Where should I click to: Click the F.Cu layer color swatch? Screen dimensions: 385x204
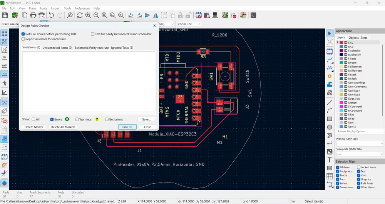341,43
